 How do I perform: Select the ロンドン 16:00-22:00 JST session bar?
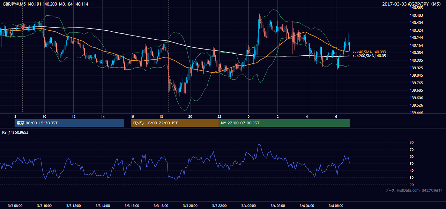coord(175,123)
